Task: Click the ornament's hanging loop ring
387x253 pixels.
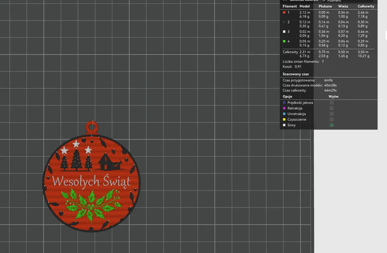Action: click(92, 127)
